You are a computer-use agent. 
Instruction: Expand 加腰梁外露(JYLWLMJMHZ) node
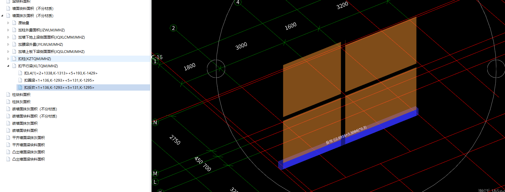[8, 45]
